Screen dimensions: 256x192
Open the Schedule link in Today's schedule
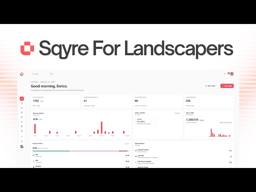(178, 113)
